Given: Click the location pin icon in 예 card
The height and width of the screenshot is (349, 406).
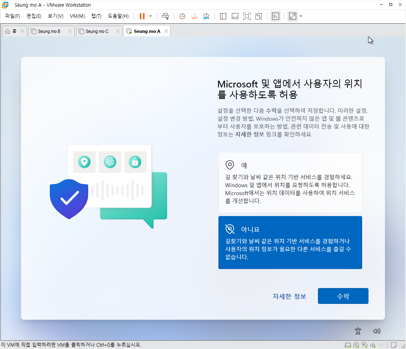Looking at the screenshot, I should click(x=230, y=165).
